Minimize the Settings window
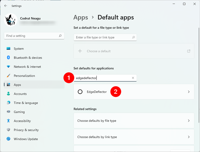Image resolution: width=200 pixels, height=152 pixels. point(174,4)
